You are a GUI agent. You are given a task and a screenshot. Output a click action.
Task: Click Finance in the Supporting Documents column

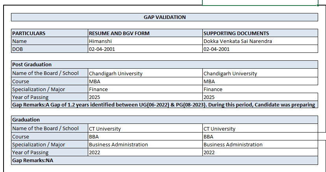tap(260, 89)
